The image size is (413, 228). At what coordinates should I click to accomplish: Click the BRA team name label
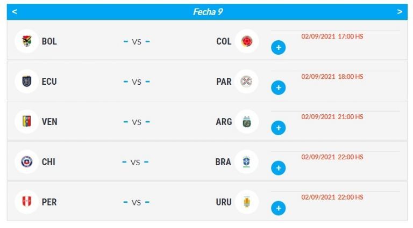click(223, 162)
